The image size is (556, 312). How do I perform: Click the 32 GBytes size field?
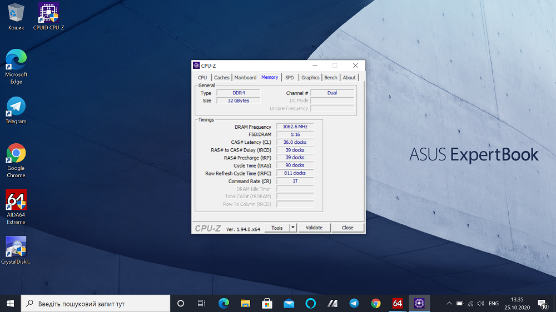tap(239, 100)
